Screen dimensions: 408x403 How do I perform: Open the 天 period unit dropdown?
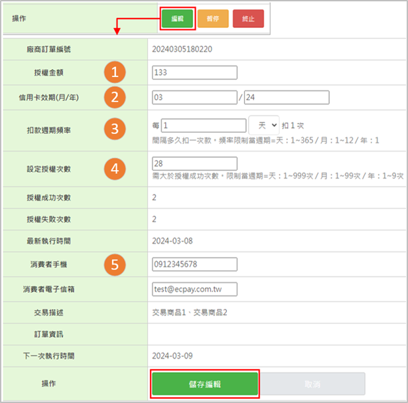coord(264,125)
